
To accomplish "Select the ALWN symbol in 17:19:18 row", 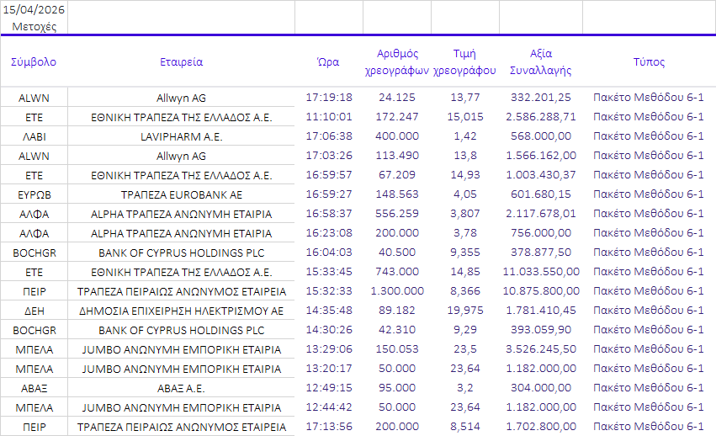I will [34, 98].
